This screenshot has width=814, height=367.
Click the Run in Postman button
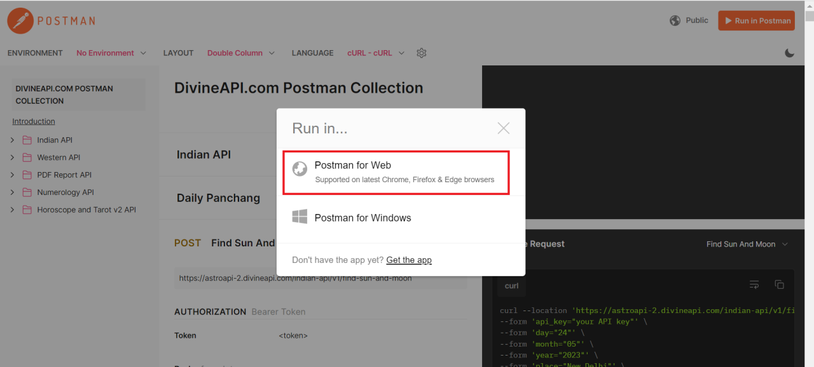756,20
